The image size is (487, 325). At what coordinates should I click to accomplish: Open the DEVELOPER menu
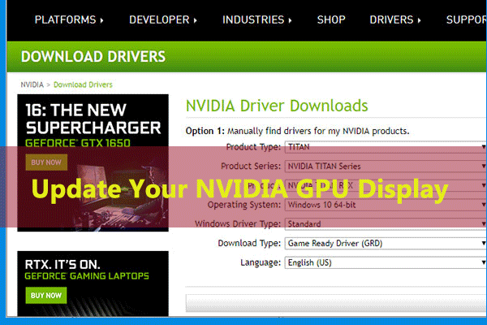(x=163, y=19)
